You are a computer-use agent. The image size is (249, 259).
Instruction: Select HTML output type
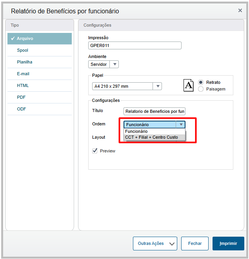(23, 85)
